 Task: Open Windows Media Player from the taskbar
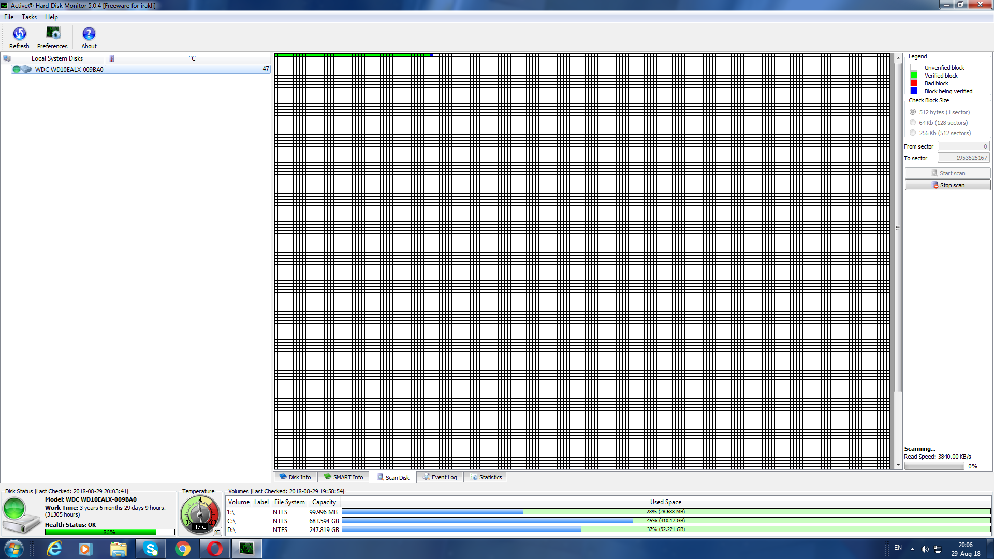(x=86, y=549)
